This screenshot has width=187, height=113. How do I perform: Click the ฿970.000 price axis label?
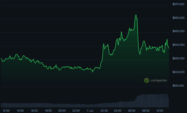(178, 4)
